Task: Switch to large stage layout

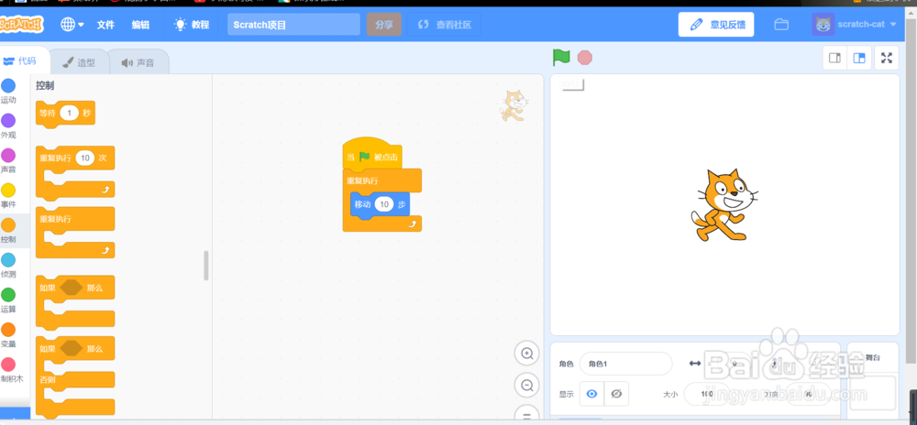Action: click(x=859, y=58)
